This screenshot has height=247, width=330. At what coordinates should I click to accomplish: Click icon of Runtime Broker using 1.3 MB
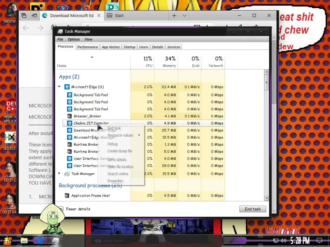[x=70, y=144]
